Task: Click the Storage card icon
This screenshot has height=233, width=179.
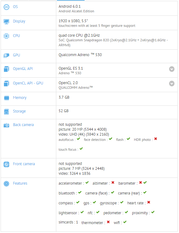Action: click(6, 112)
